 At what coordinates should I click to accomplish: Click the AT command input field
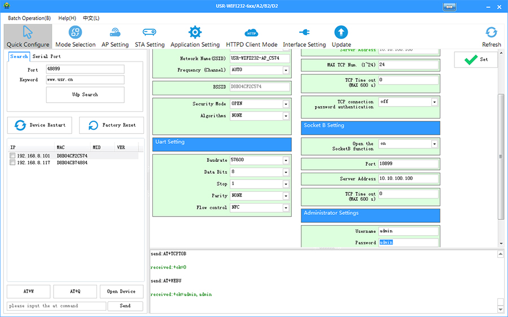[56, 306]
